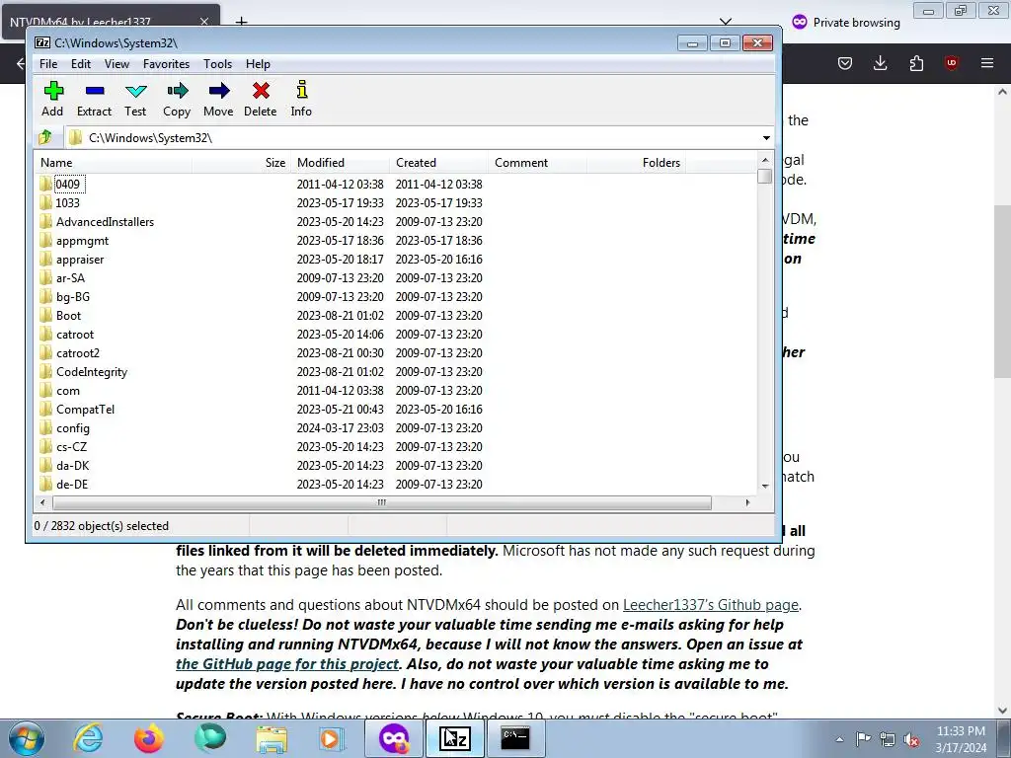Select the Boot folder
Viewport: 1011px width, 758px height.
coord(68,315)
